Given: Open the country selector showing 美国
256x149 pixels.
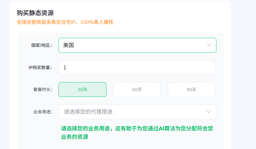Looking at the screenshot, I should (x=137, y=45).
